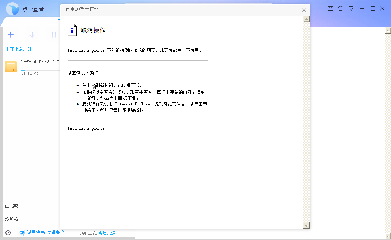
Task: Select the 正在下载 (1) category
Action: [x=19, y=49]
